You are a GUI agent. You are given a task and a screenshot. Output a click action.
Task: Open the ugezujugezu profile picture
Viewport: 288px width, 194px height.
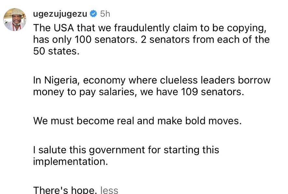pyautogui.click(x=15, y=20)
